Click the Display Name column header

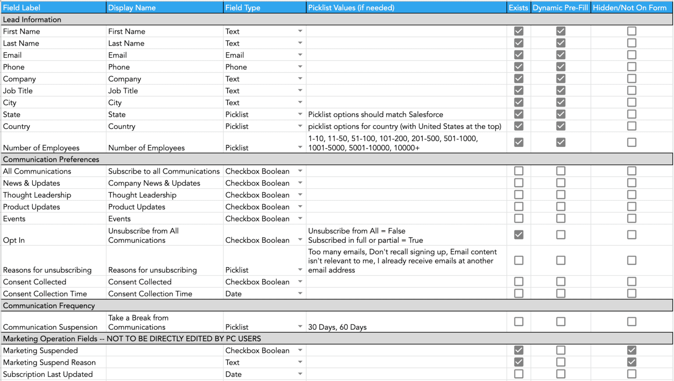click(165, 7)
